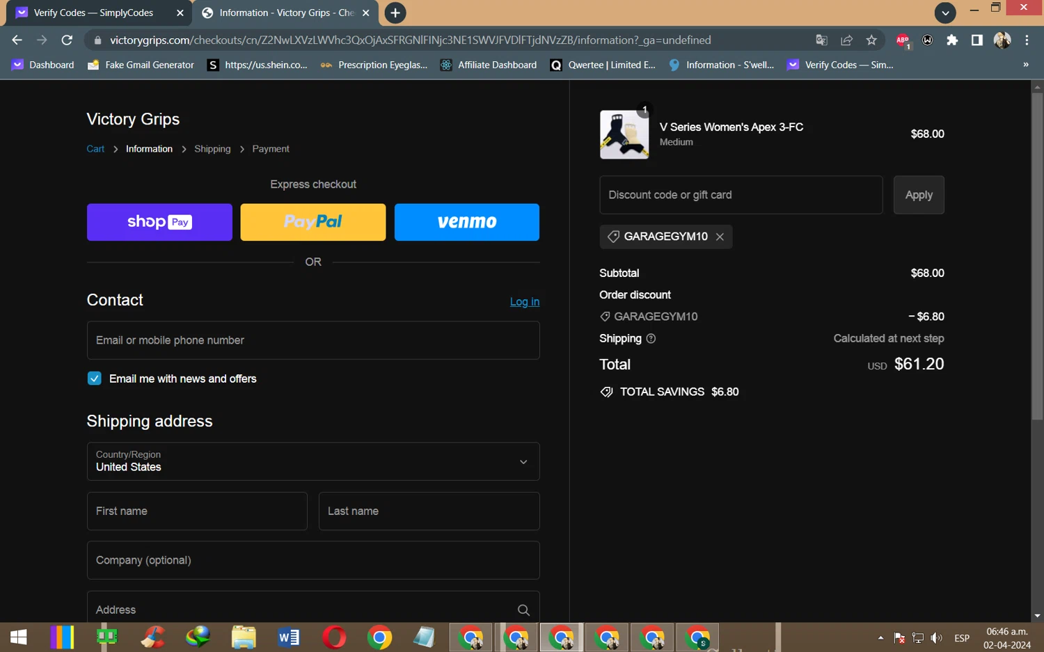
Task: Show more bookmarks with the double chevron
Action: coord(1025,65)
